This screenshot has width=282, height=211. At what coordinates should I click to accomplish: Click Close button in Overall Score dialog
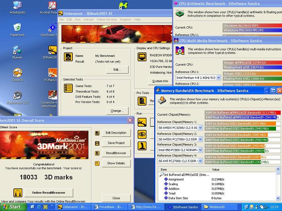pyautogui.click(x=116, y=198)
